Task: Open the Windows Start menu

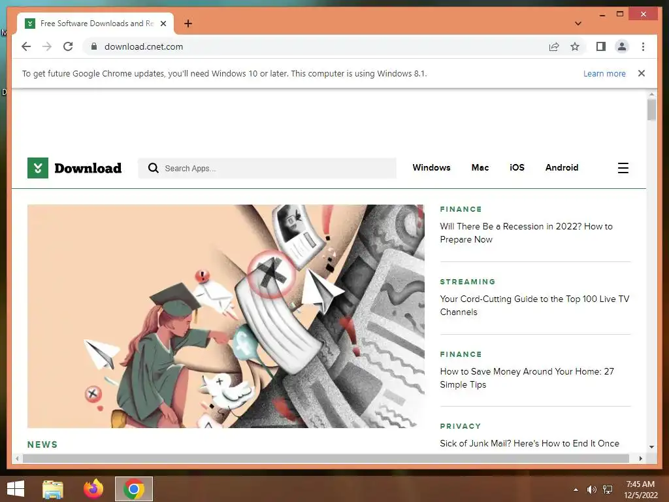Action: click(16, 489)
